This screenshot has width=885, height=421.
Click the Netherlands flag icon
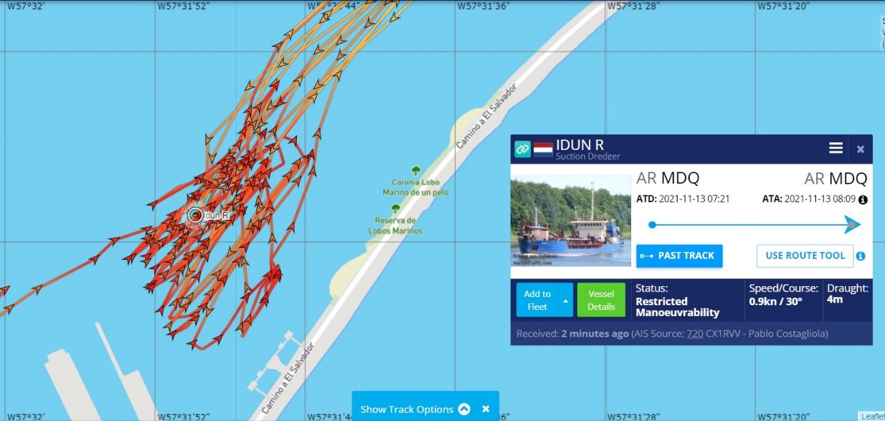point(543,149)
